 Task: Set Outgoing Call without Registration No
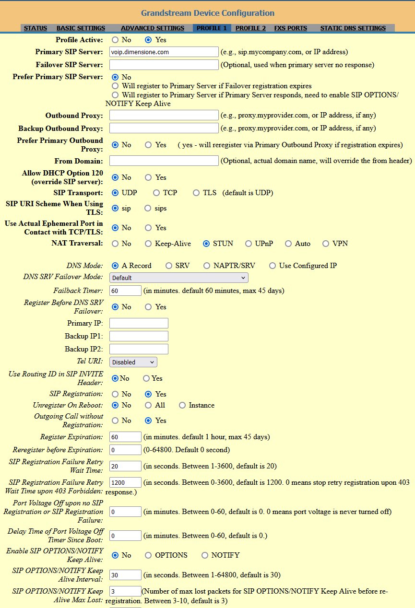coord(115,421)
